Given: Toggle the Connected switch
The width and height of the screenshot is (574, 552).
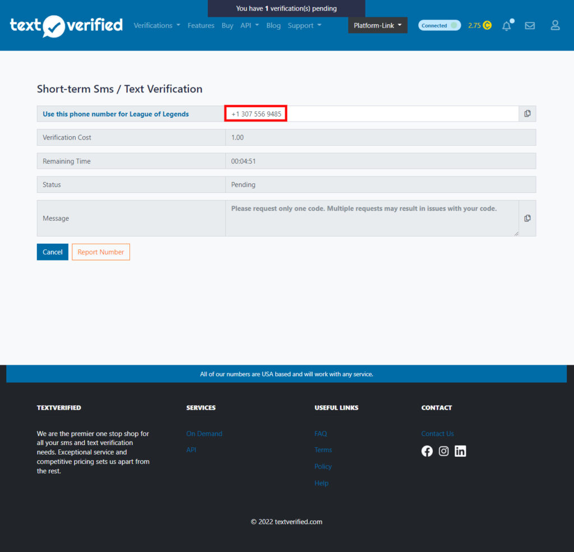Looking at the screenshot, I should point(439,25).
